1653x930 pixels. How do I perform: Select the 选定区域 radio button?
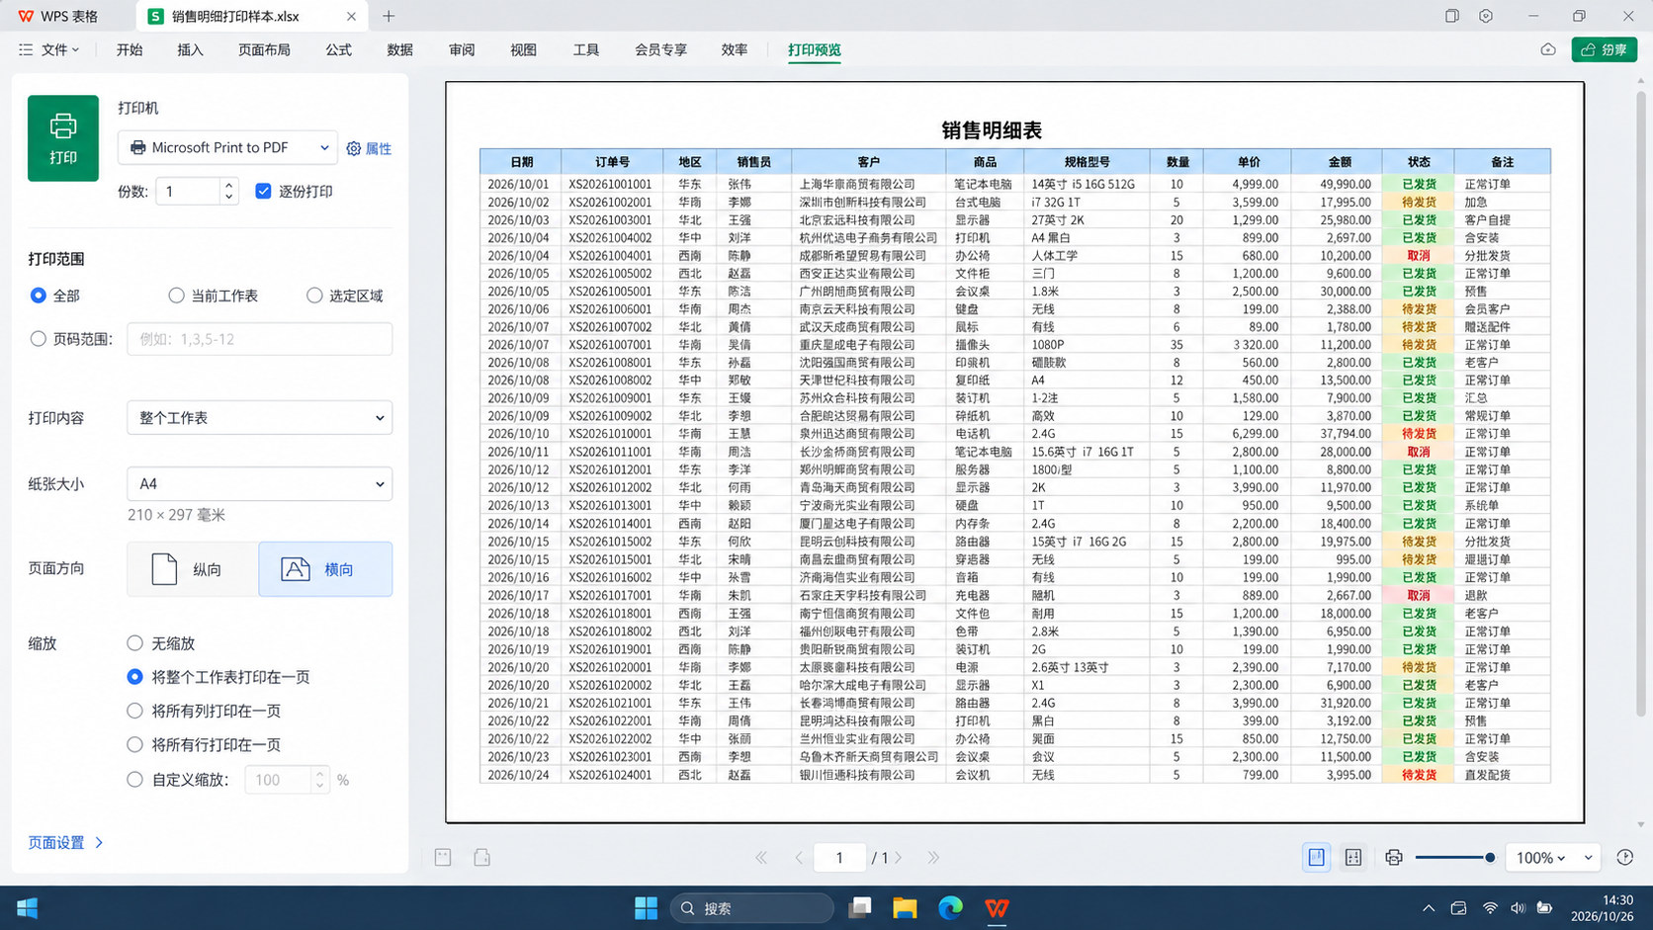coord(314,296)
